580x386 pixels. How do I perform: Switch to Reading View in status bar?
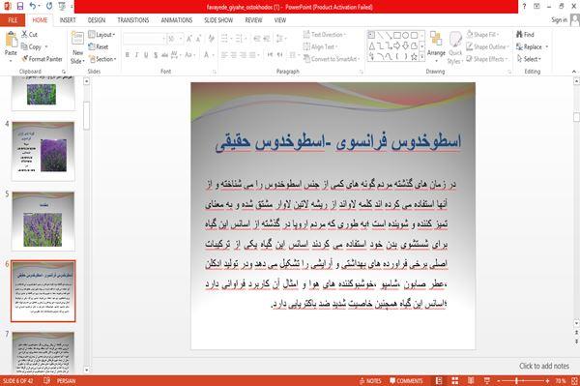pyautogui.click(x=471, y=380)
